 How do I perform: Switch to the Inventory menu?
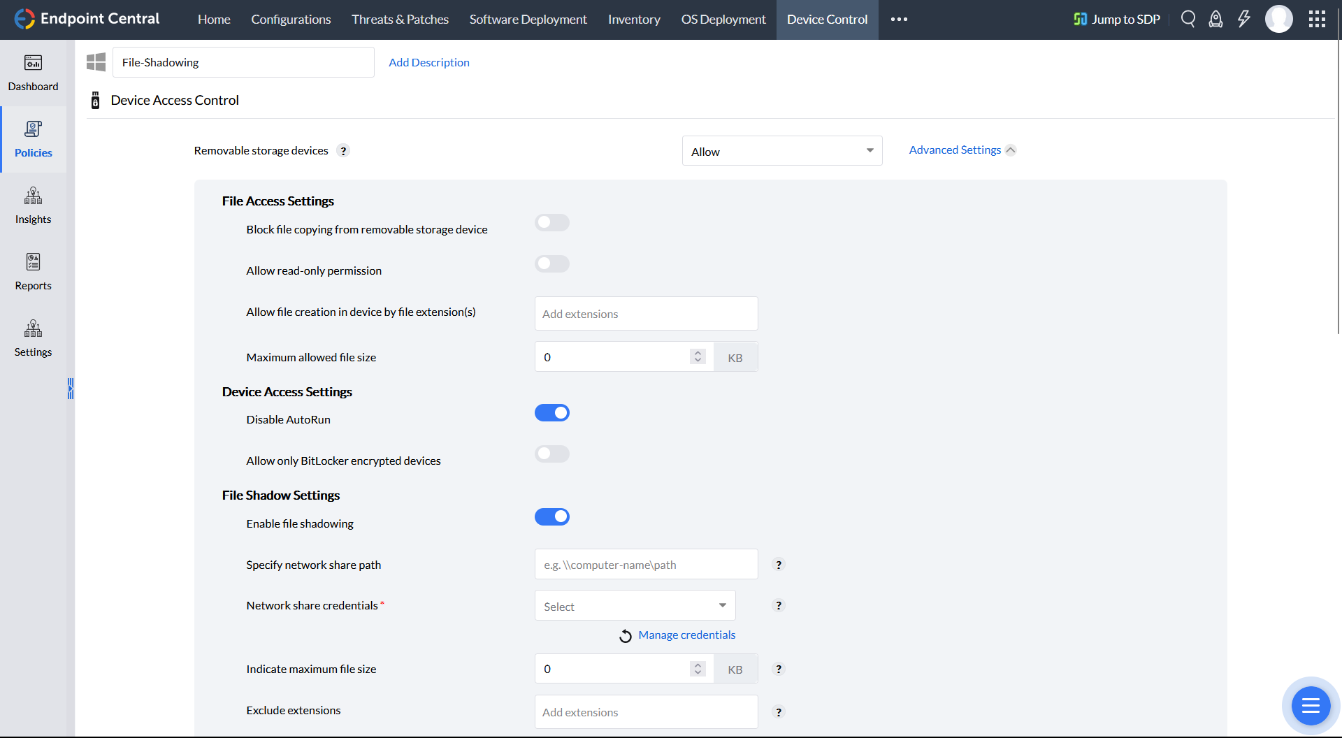(x=633, y=19)
